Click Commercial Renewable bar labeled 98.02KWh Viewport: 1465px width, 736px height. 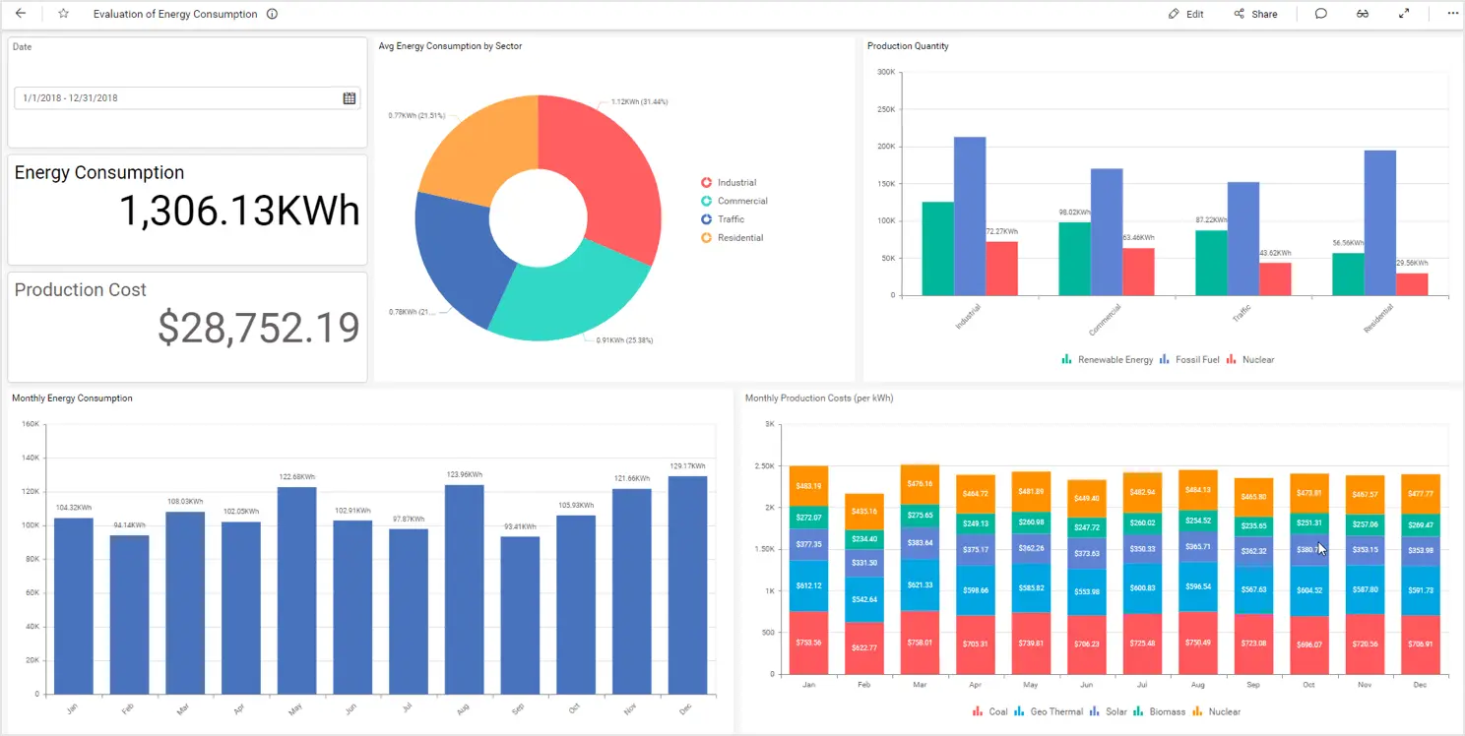(1074, 259)
